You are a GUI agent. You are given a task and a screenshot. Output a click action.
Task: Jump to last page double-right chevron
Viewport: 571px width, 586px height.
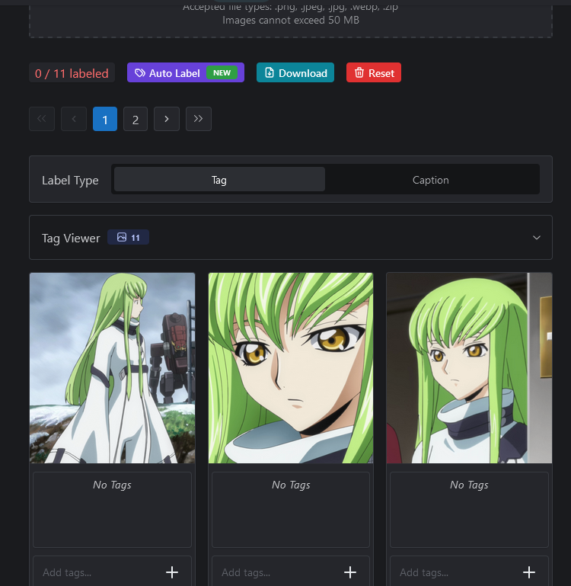199,119
